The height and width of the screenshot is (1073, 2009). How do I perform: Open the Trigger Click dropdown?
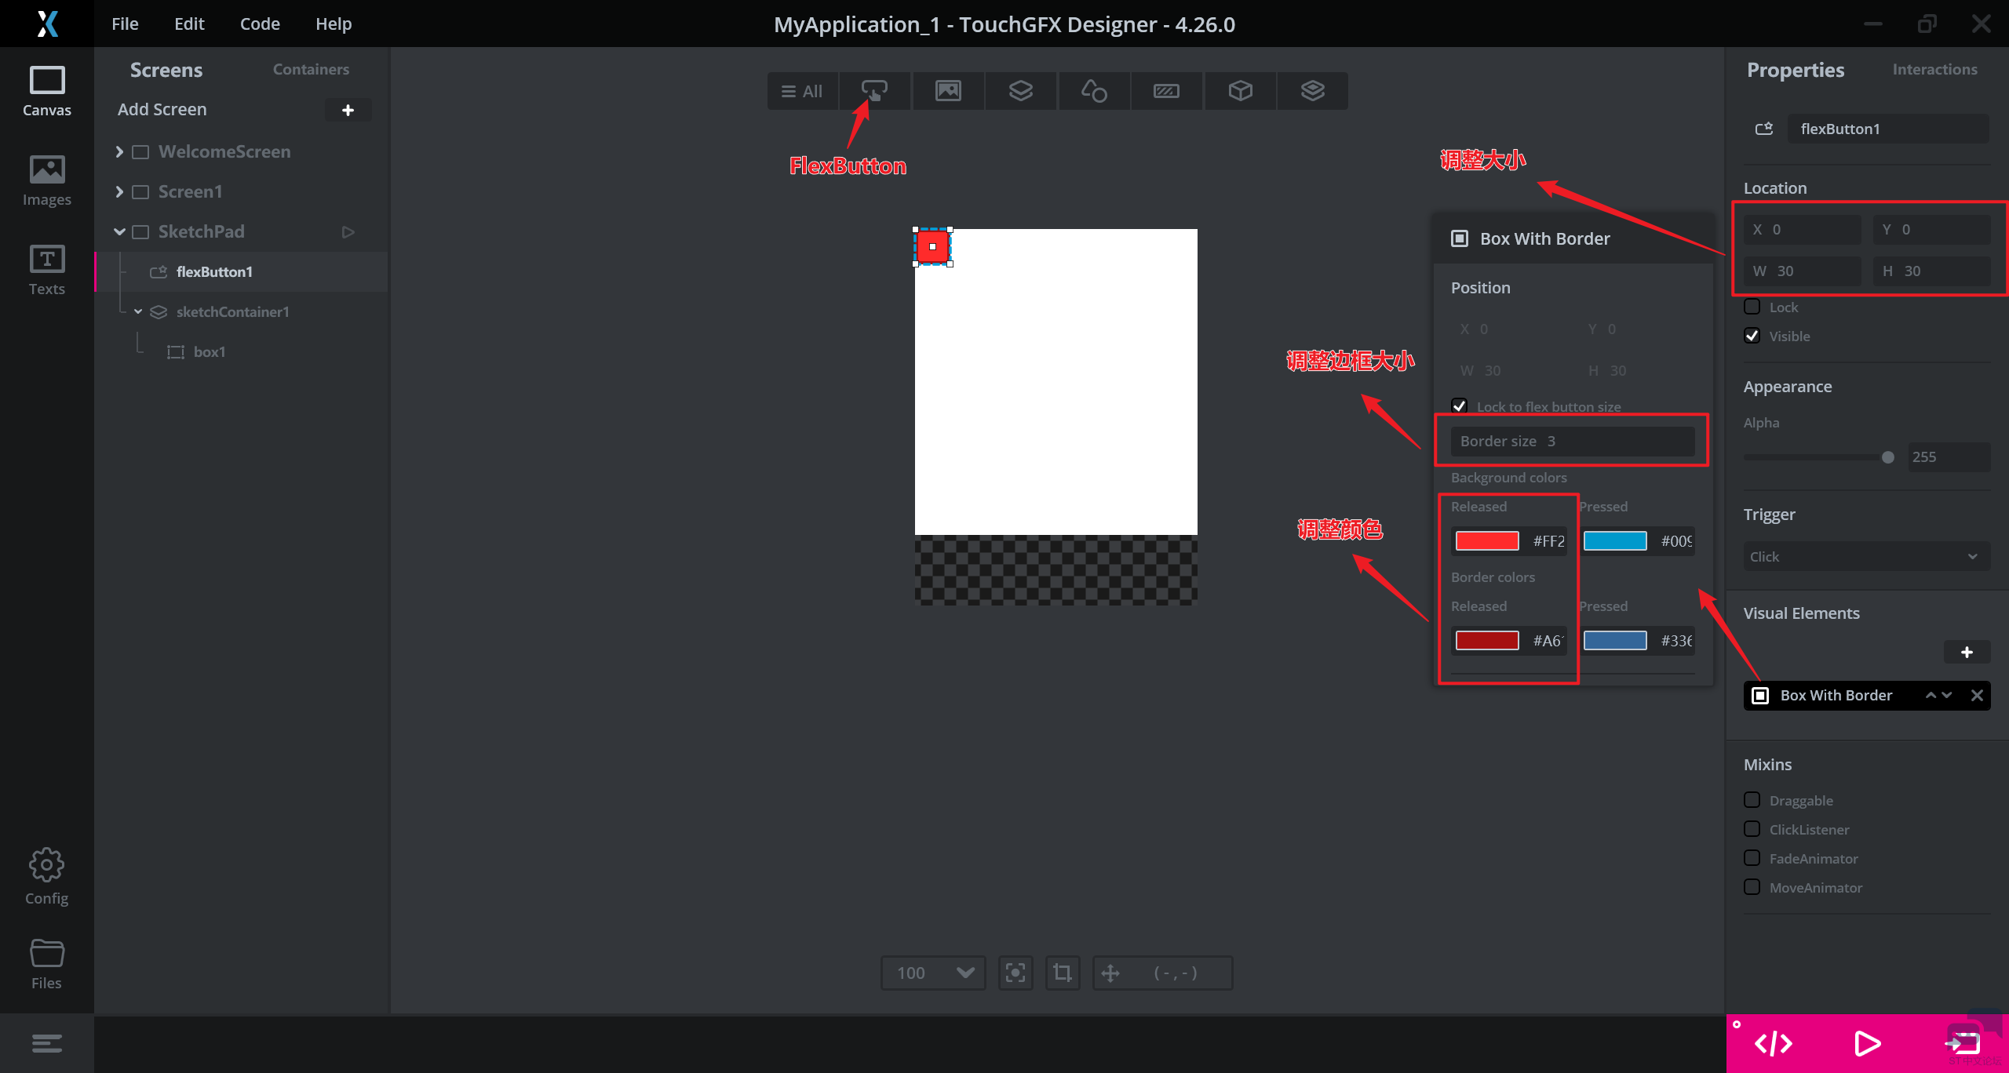[x=1866, y=556]
